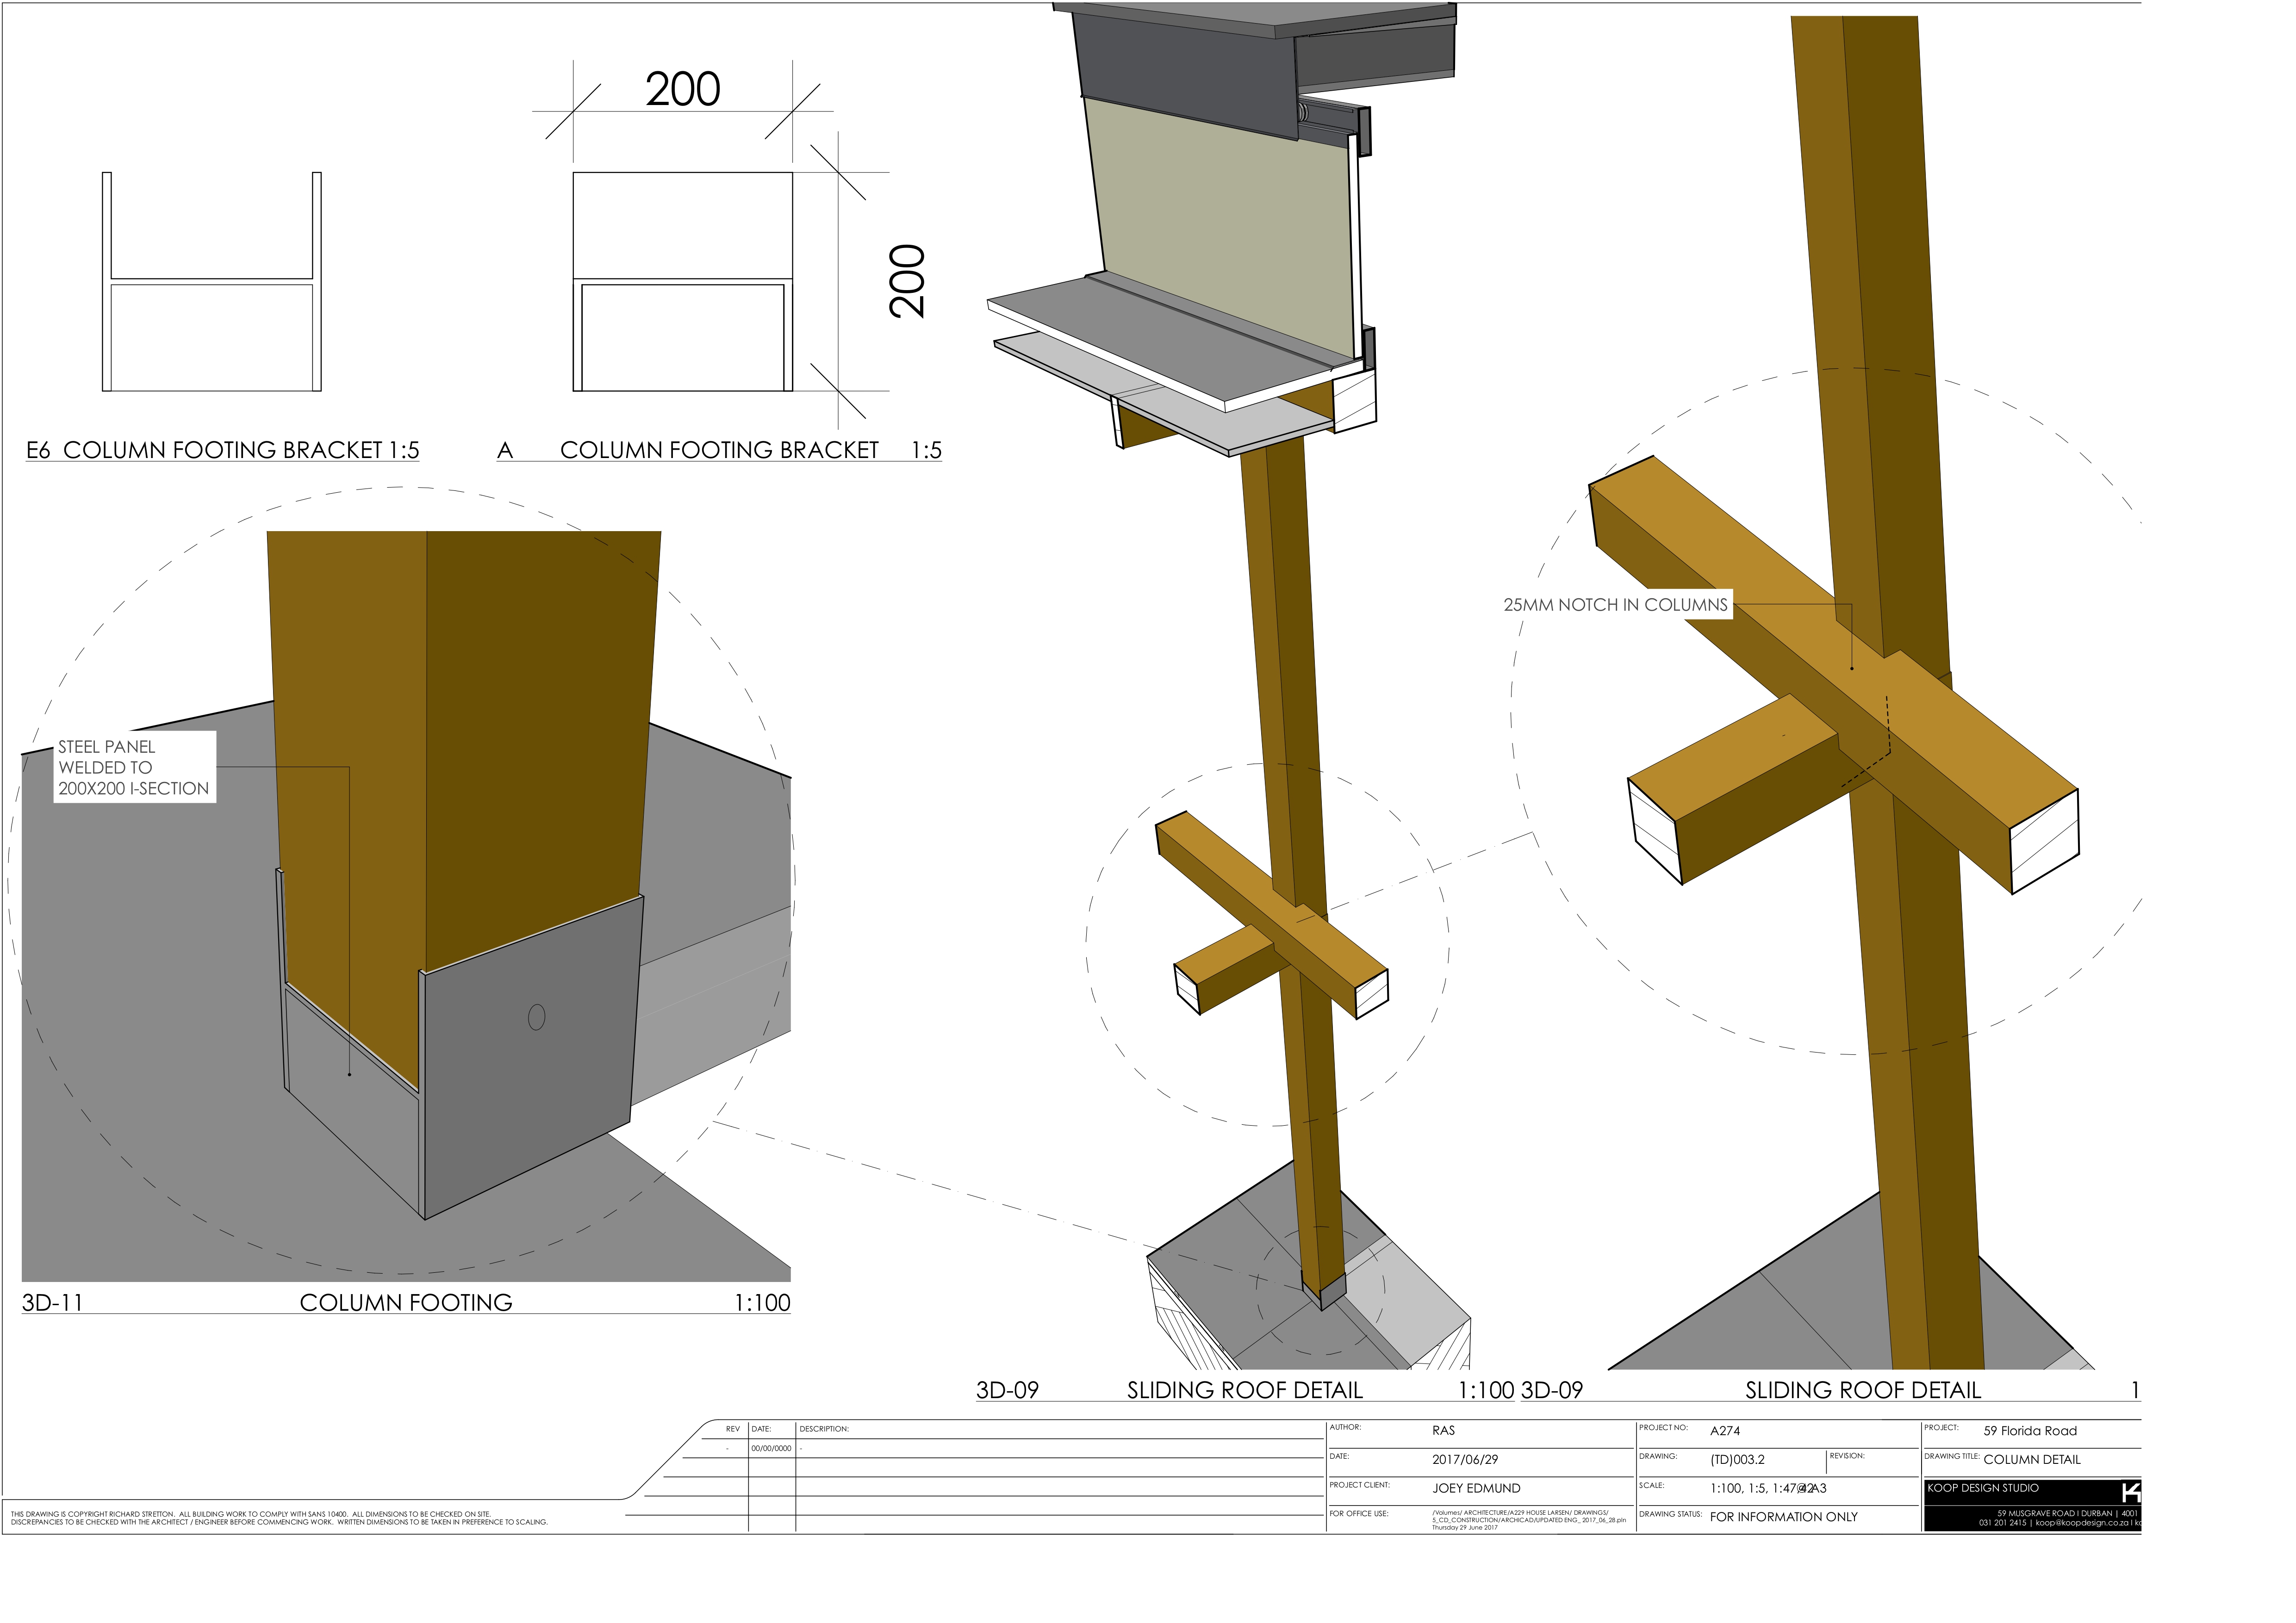Click the horizontal 200 dimension text
Screen dimensions: 2296x1623
coord(682,89)
